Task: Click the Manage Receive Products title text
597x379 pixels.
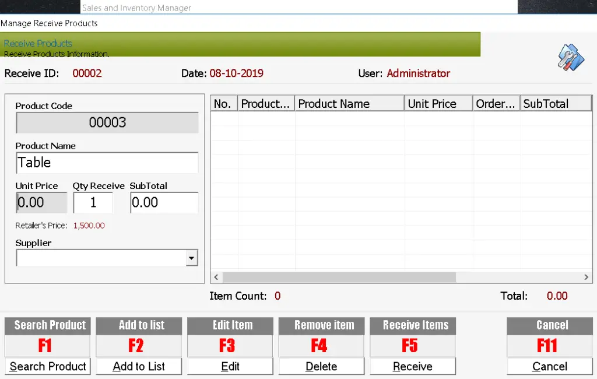Action: [49, 23]
